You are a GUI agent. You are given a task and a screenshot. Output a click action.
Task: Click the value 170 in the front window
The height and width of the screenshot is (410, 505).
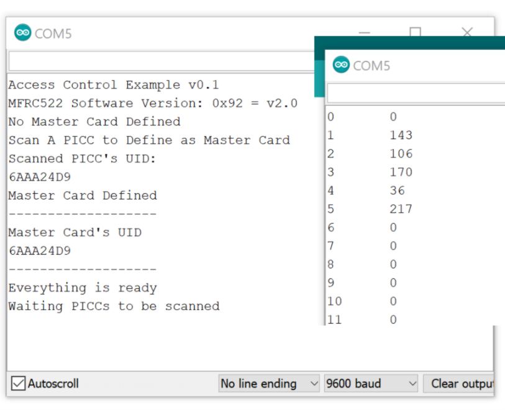401,172
